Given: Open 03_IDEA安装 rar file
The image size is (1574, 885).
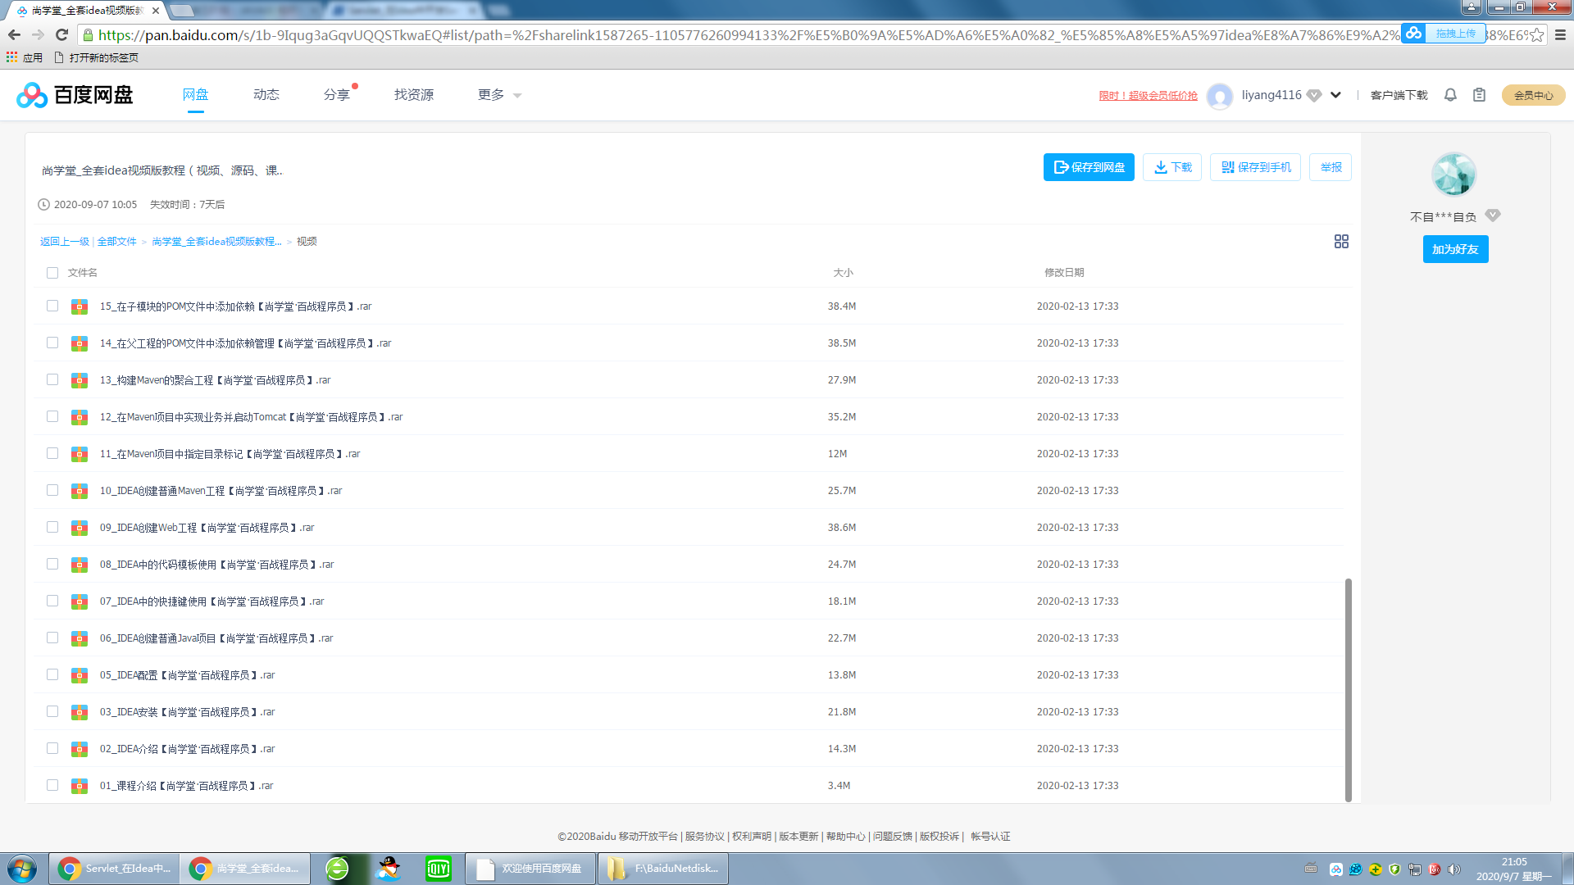Looking at the screenshot, I should (x=187, y=712).
